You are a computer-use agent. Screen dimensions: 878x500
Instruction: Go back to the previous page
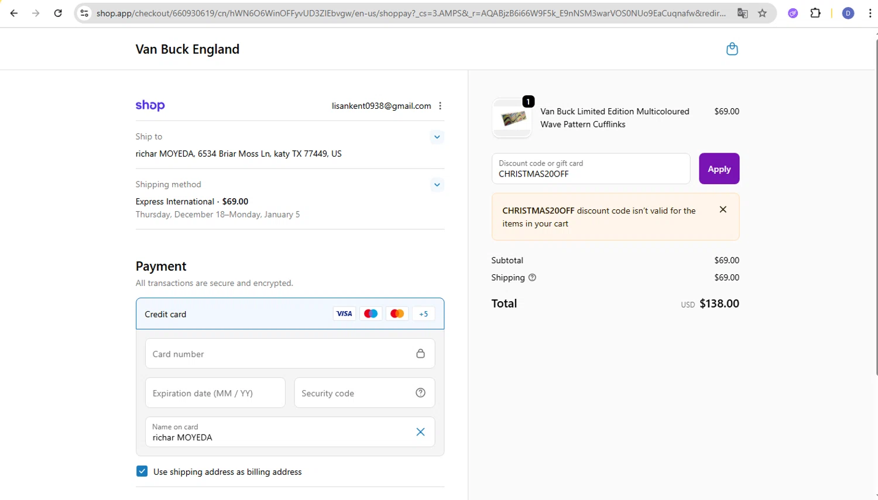click(14, 13)
